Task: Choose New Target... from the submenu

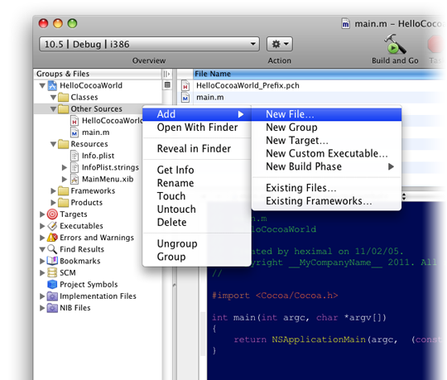Action: coord(326,141)
